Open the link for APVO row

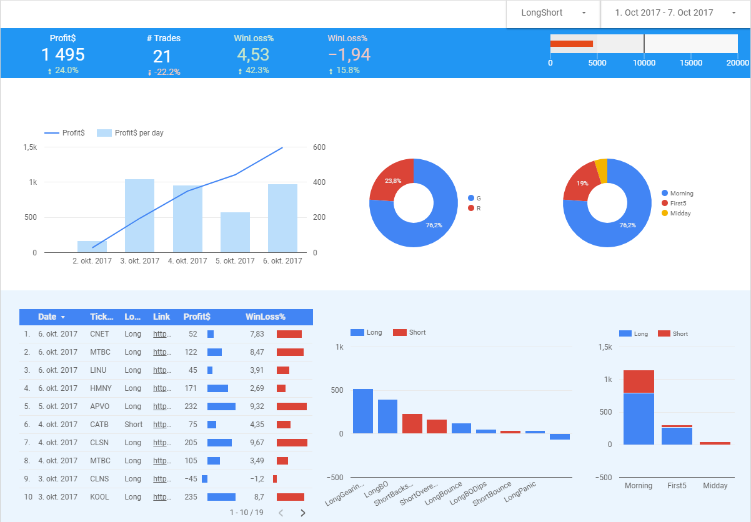click(162, 406)
